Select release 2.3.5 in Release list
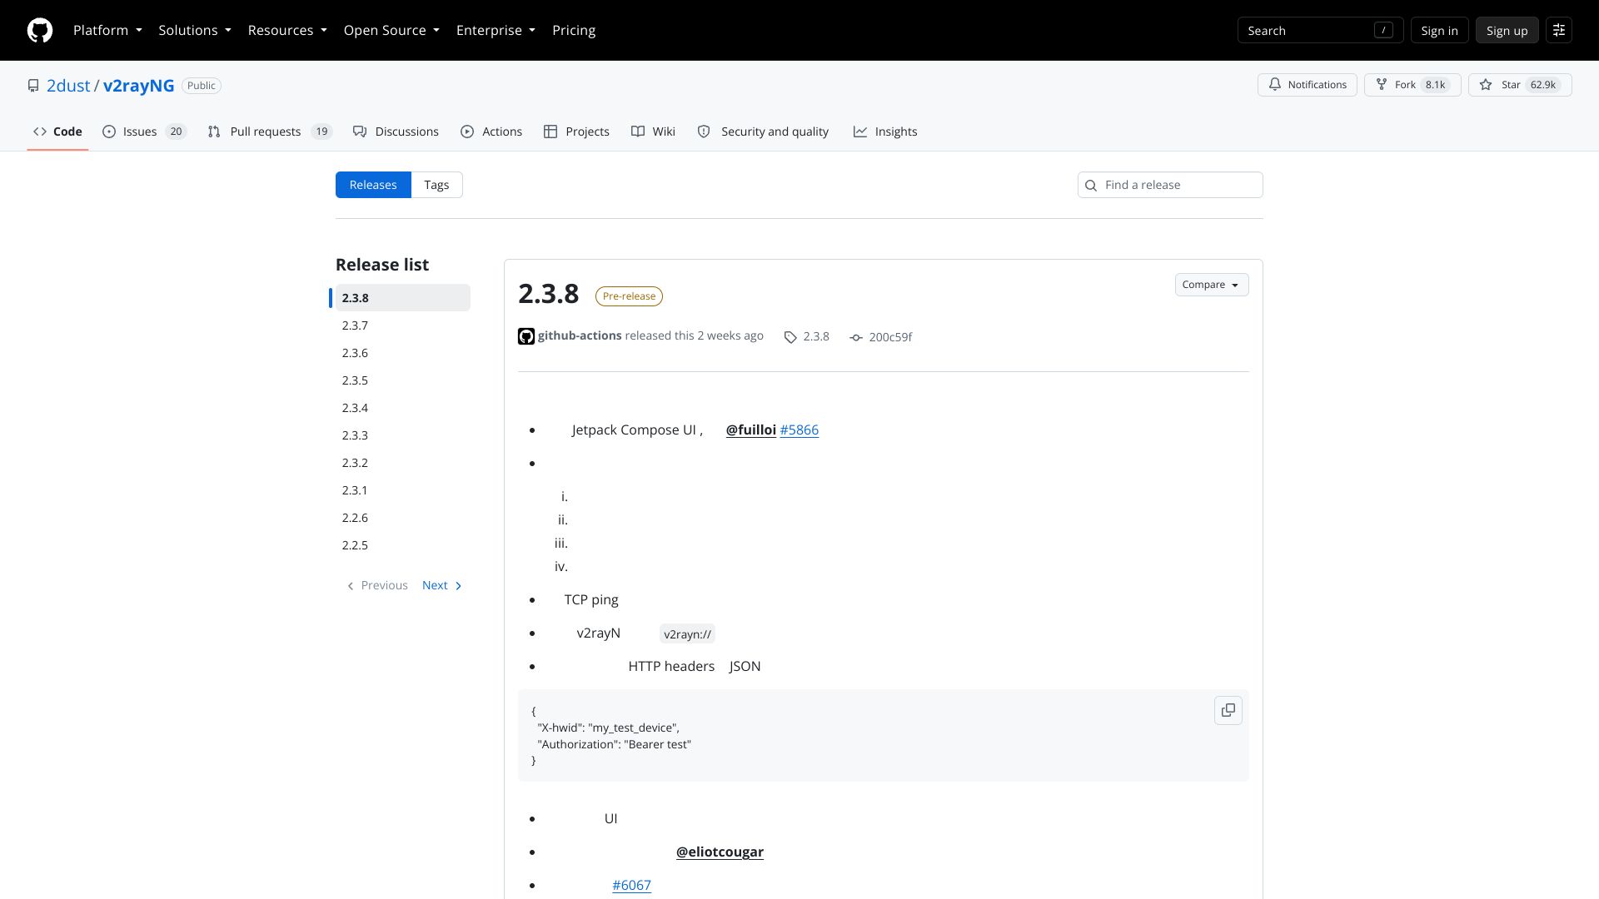 [403, 380]
